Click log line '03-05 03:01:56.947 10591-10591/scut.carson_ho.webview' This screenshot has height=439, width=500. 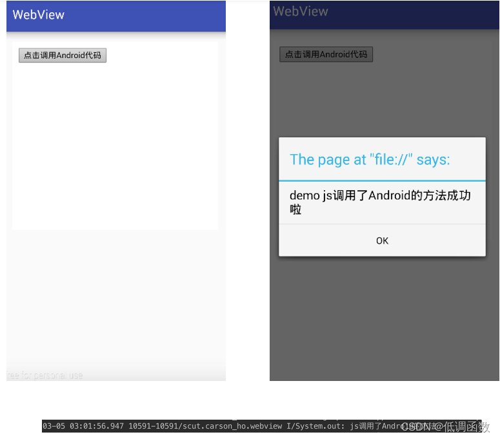click(x=163, y=426)
